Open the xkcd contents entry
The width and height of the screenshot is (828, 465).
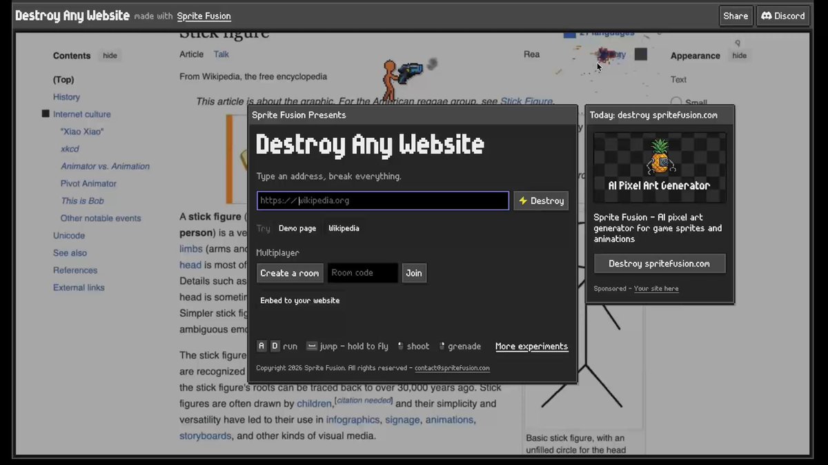coord(71,149)
